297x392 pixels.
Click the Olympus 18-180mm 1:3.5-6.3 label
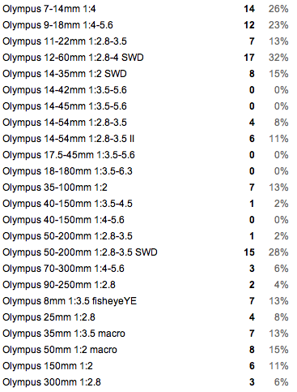tap(67, 171)
